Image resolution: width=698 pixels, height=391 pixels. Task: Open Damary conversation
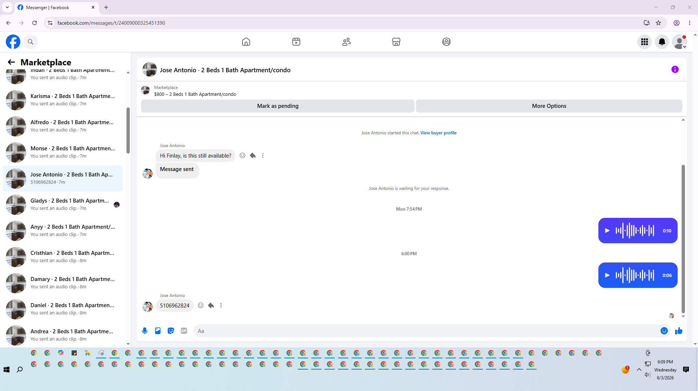63,283
